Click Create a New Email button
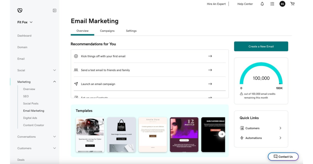 coord(261,46)
